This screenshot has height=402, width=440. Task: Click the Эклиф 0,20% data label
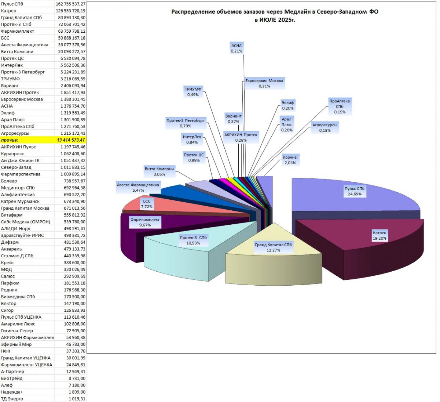point(288,105)
